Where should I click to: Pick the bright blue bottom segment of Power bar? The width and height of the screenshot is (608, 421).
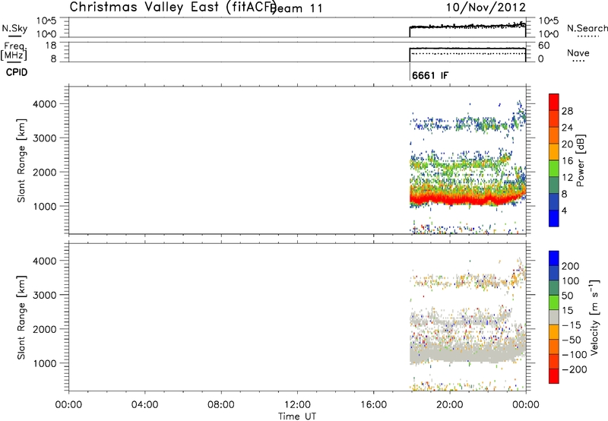coord(554,218)
